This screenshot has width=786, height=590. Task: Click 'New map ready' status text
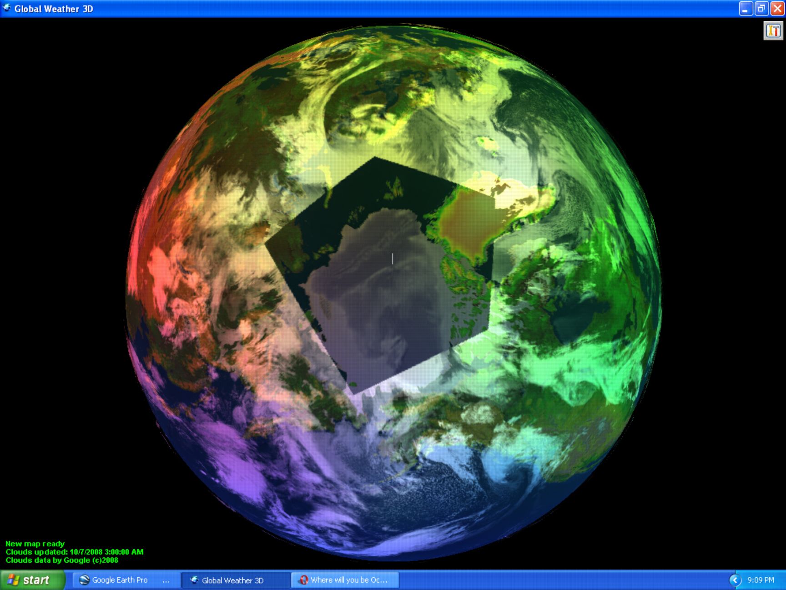coord(35,544)
